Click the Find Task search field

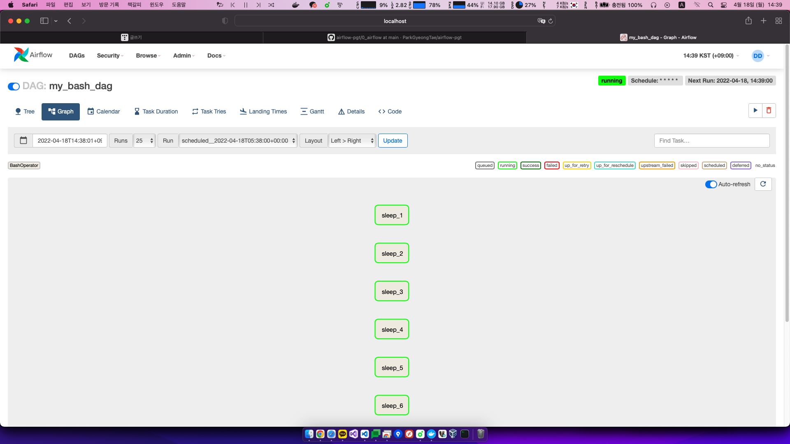click(711, 141)
